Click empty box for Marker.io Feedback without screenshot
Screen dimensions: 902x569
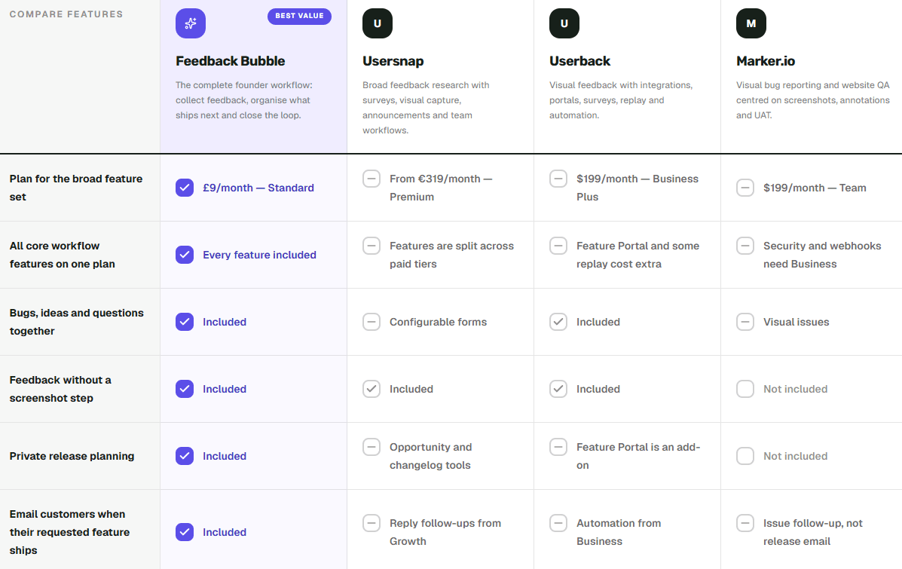click(x=745, y=389)
